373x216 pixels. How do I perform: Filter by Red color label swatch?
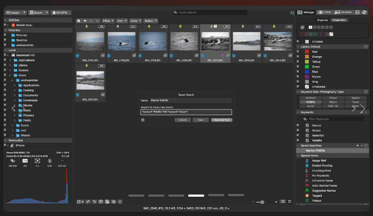[307, 52]
